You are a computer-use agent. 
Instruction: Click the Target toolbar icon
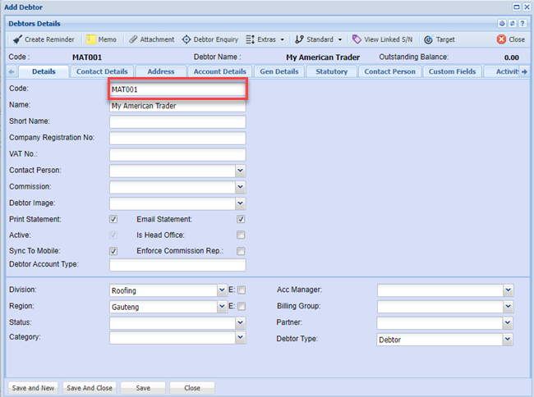428,39
